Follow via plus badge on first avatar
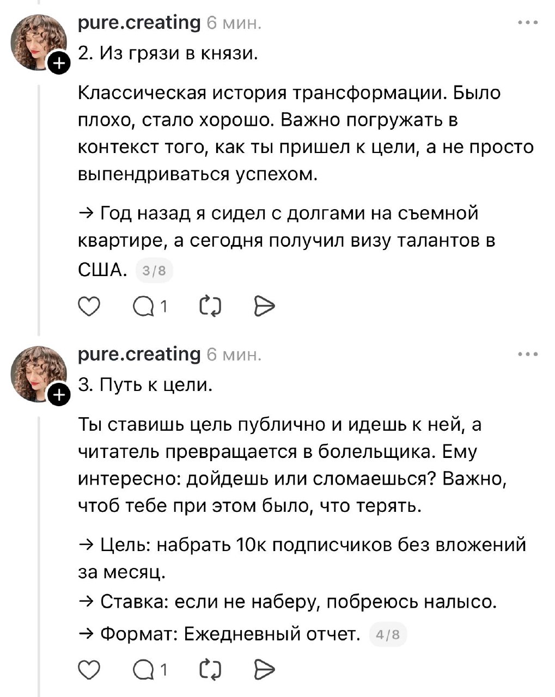555x697 pixels. pyautogui.click(x=59, y=64)
